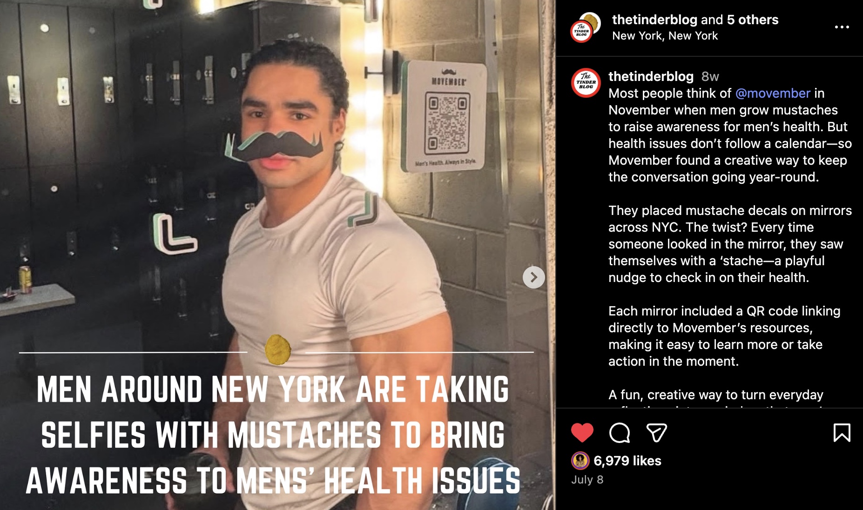Open thetinderblog username in the caption

pos(651,76)
